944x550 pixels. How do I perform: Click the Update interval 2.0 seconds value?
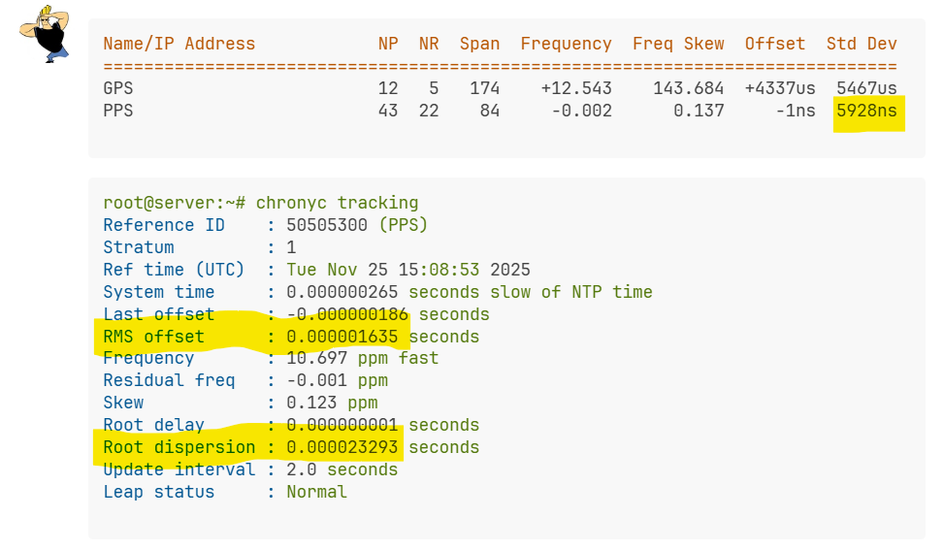(x=342, y=469)
